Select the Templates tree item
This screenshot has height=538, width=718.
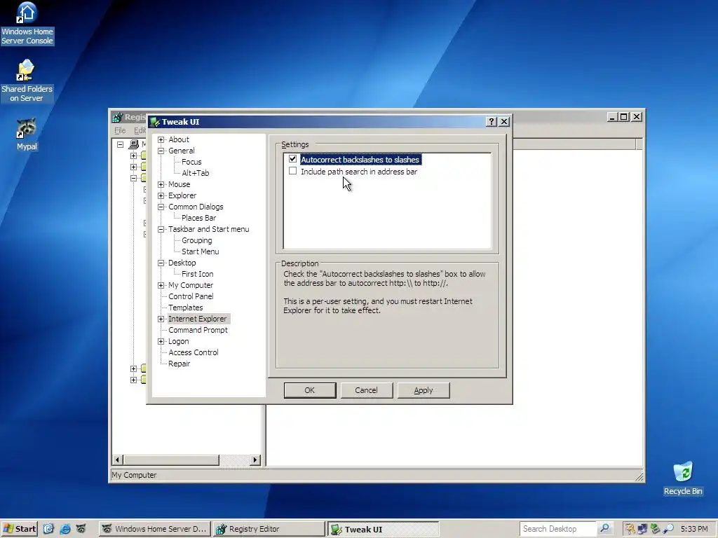[x=185, y=308]
